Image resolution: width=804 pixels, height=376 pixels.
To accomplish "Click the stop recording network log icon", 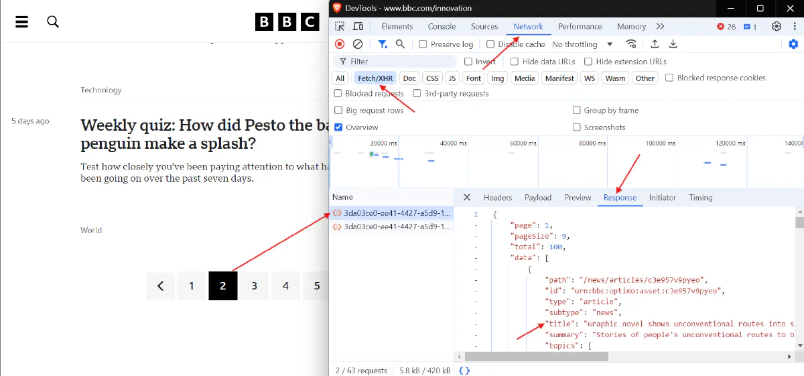I will coord(340,44).
